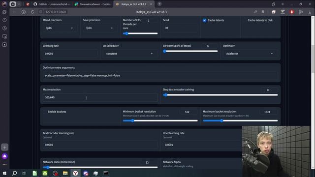Click Maximum bucket resolution 1024 number box

pyautogui.click(x=269, y=112)
